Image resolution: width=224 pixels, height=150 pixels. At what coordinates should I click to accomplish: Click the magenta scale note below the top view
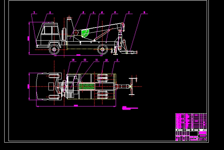coord(130,108)
